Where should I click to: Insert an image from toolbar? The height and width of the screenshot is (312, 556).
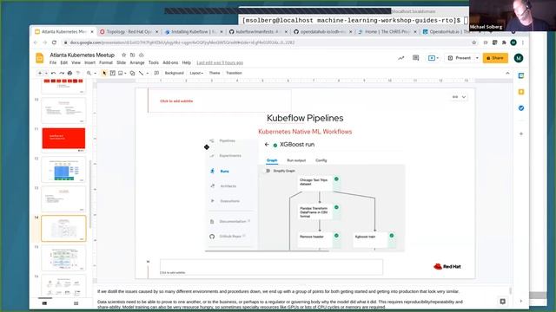pyautogui.click(x=121, y=73)
